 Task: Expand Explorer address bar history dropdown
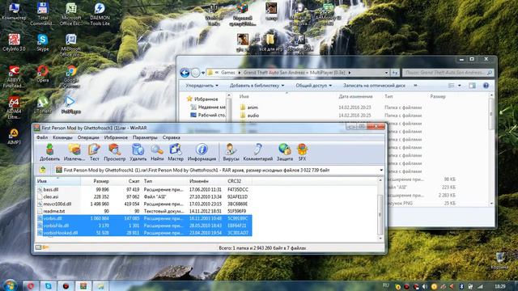386,73
